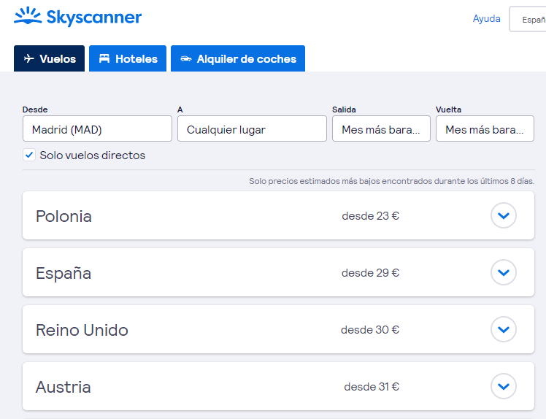This screenshot has height=419, width=546.
Task: Click the Solo vuelos directos label
Action: [x=92, y=155]
